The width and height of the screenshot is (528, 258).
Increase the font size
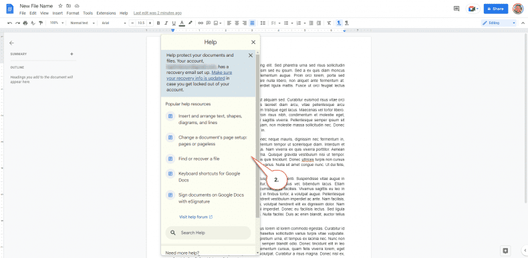coord(150,23)
